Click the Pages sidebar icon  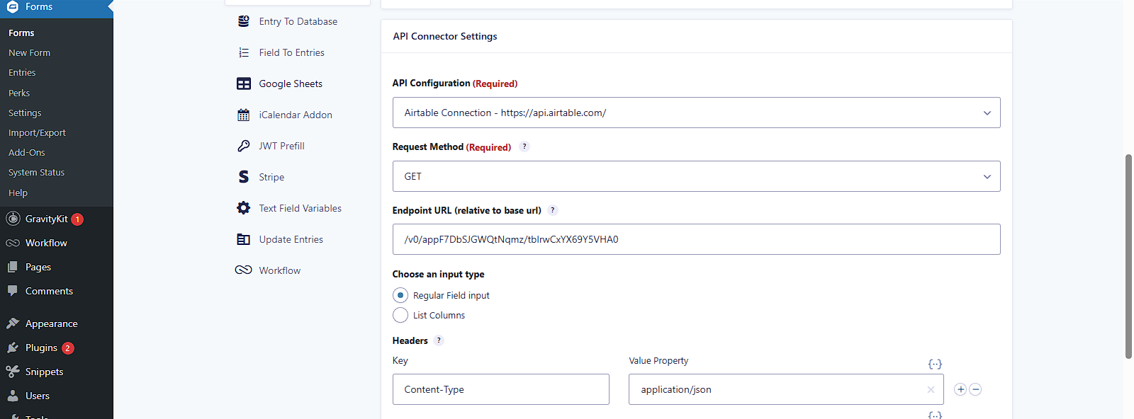click(13, 267)
